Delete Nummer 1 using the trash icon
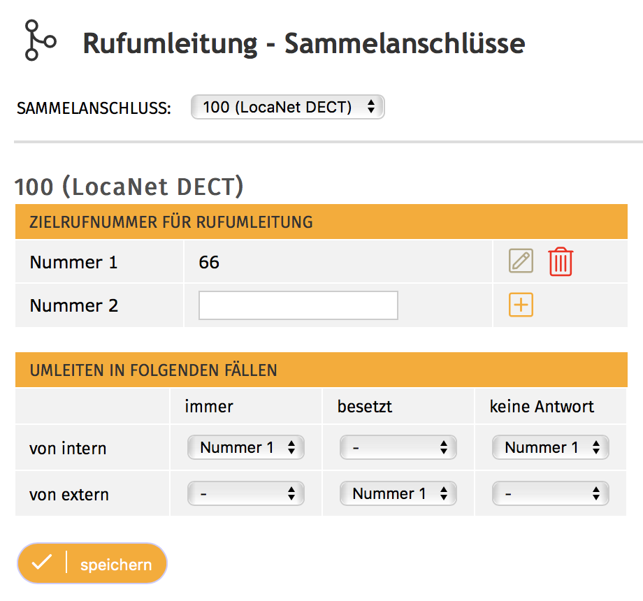643x601 pixels. click(x=560, y=262)
